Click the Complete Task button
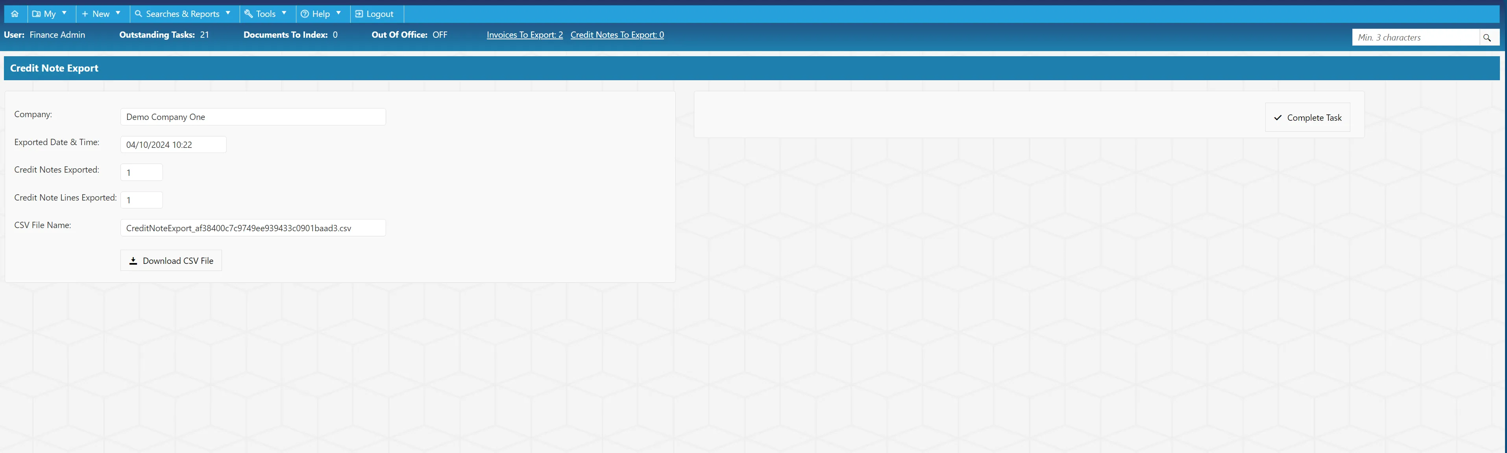 [1307, 118]
